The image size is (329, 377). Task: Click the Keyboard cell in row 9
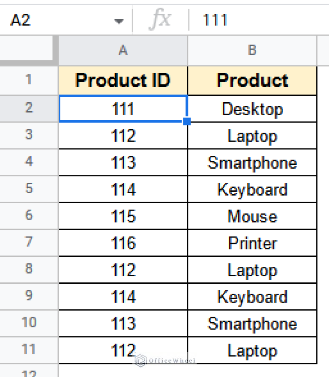click(x=252, y=297)
